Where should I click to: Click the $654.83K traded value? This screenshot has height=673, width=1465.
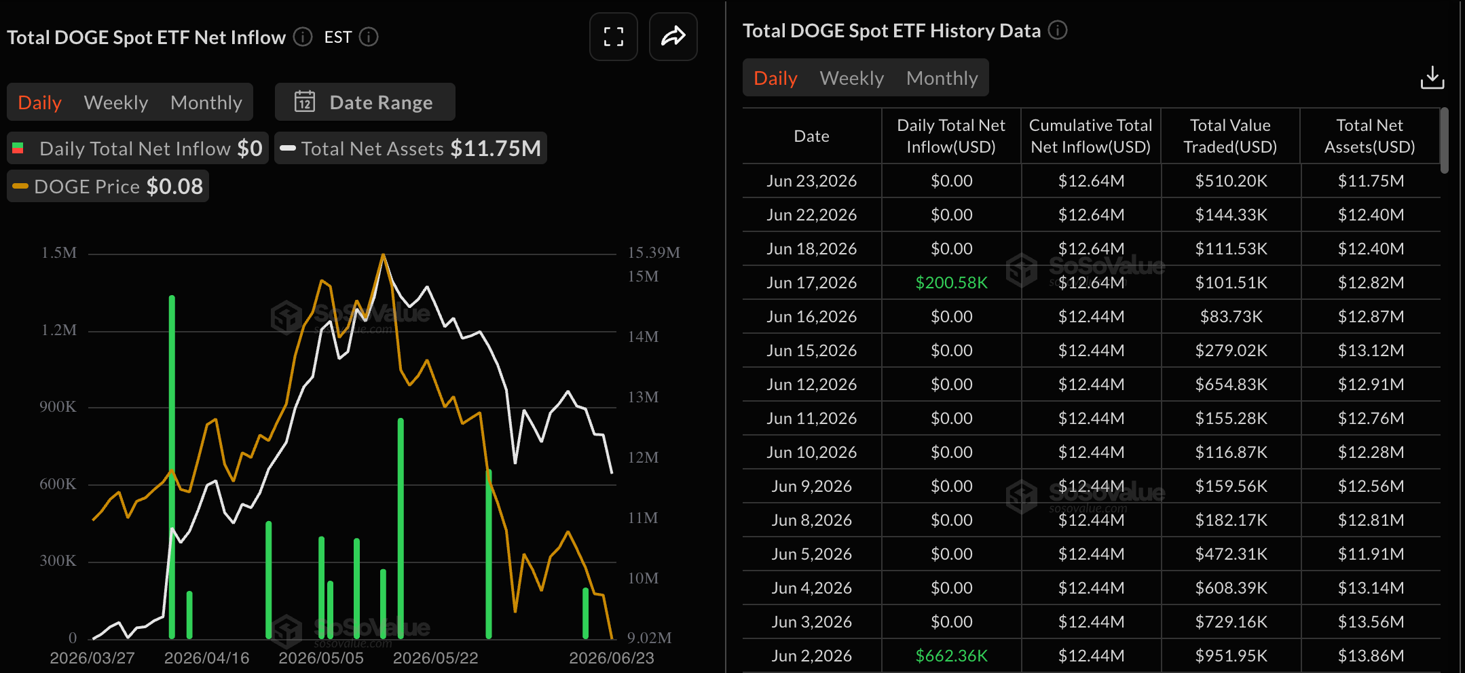click(x=1231, y=384)
